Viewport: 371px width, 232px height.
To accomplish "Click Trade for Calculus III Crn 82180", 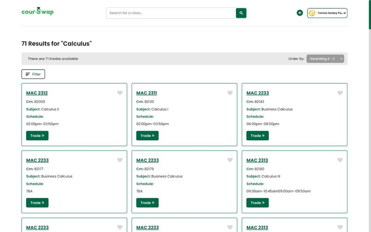I will [257, 203].
